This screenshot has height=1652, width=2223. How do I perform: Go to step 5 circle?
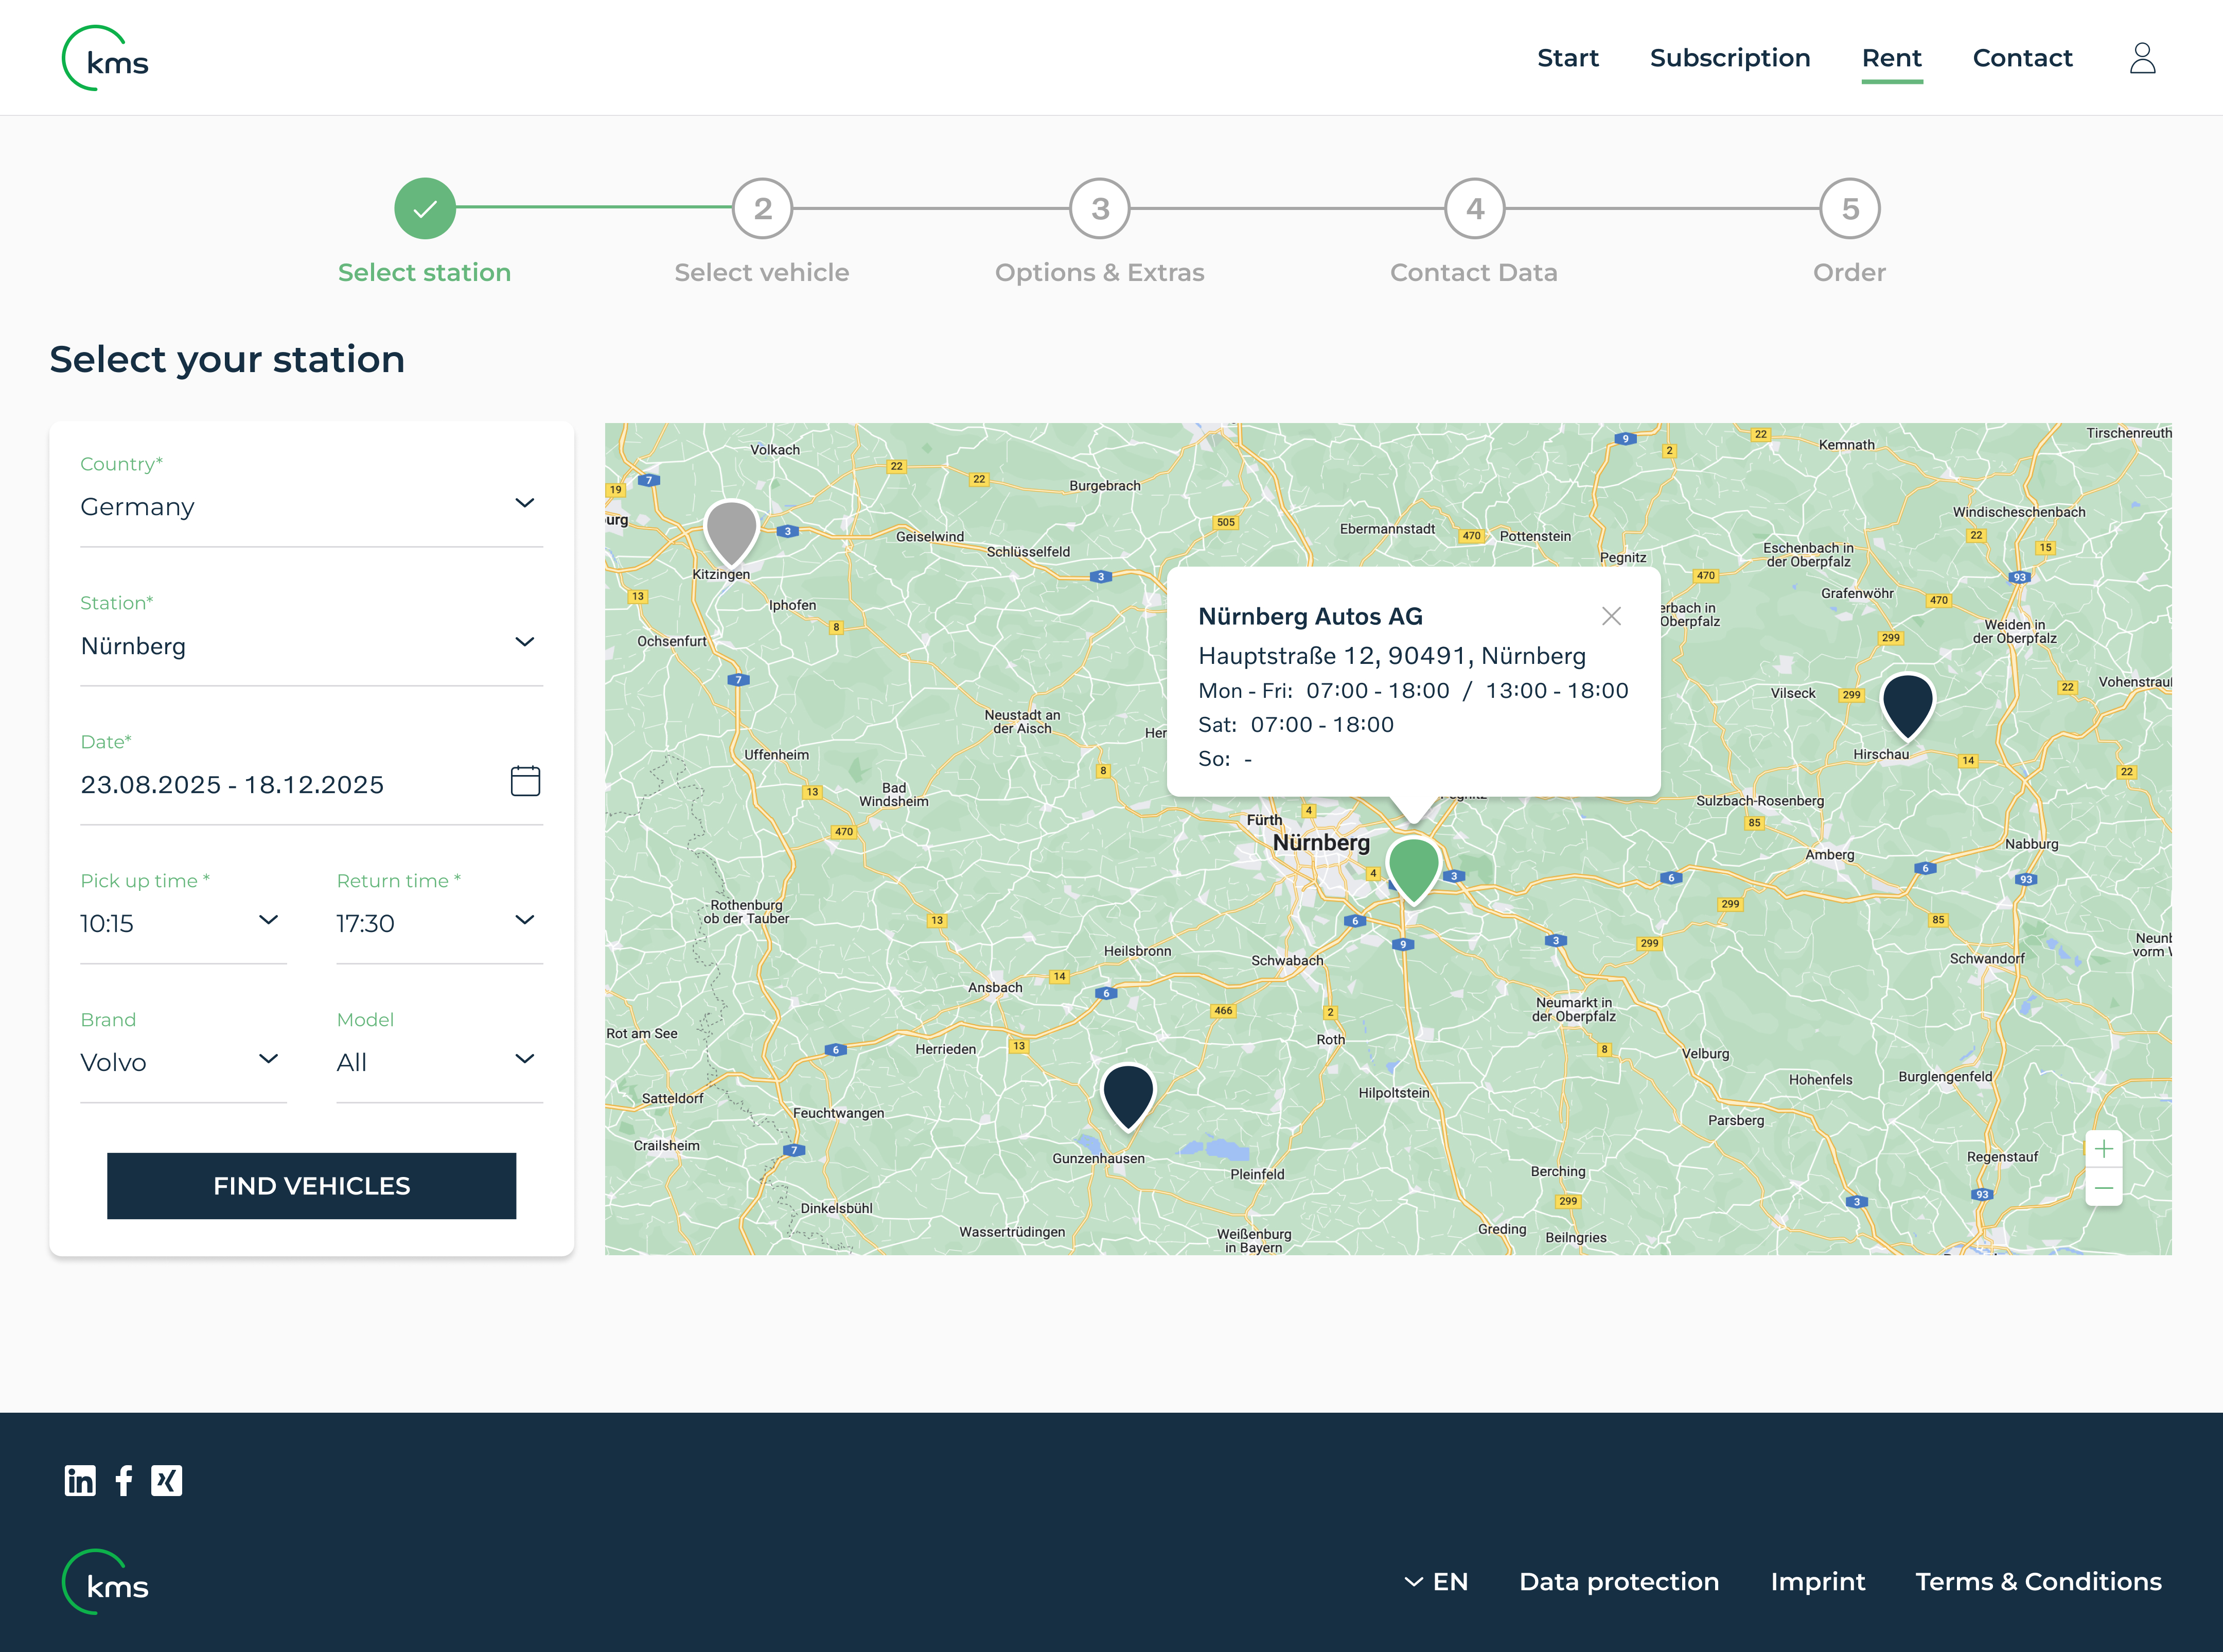(x=1850, y=209)
